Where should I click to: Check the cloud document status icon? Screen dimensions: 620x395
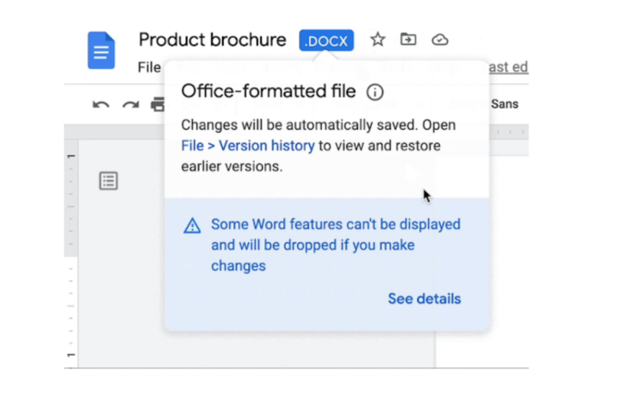coord(439,40)
